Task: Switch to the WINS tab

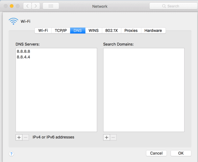Action: coord(93,30)
